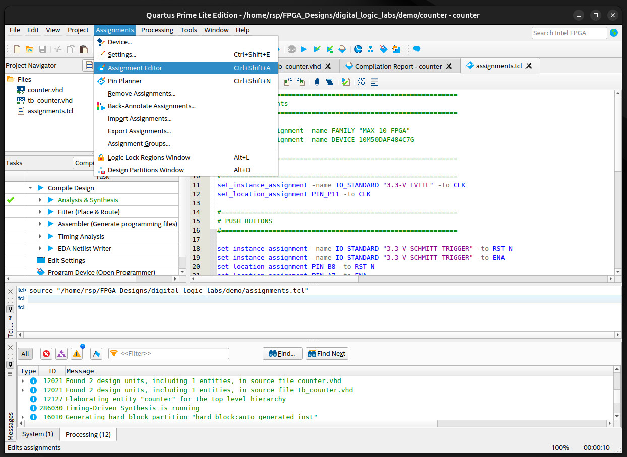Expand the Fitter (Place & Route) task

pyautogui.click(x=41, y=212)
